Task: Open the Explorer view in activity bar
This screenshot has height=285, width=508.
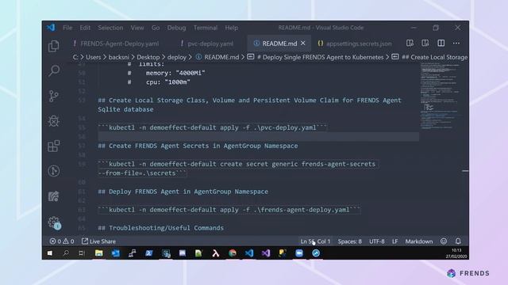Action: 54,46
